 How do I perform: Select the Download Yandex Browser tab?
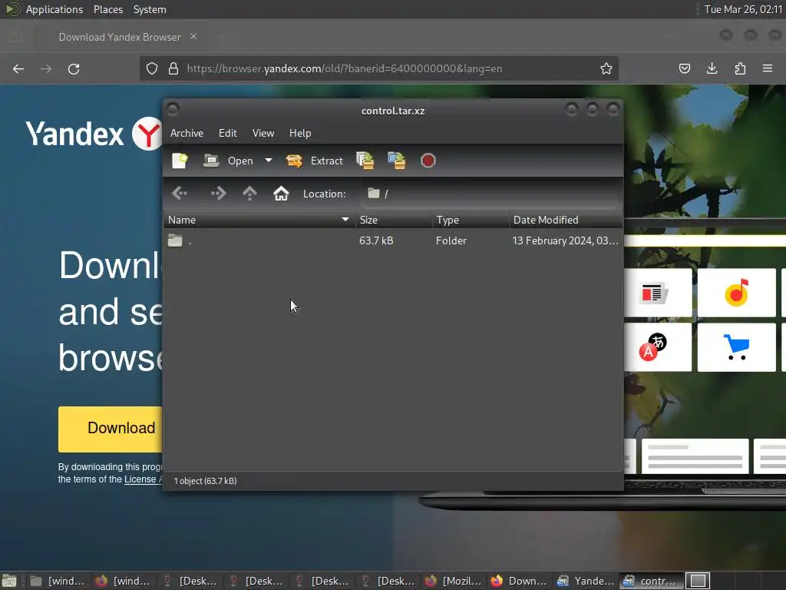click(x=119, y=37)
